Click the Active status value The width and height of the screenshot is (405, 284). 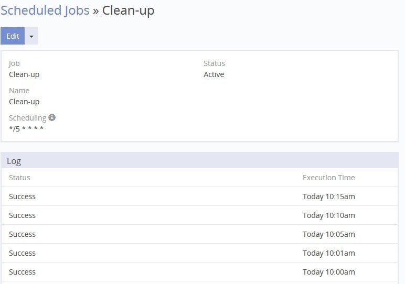click(x=214, y=74)
